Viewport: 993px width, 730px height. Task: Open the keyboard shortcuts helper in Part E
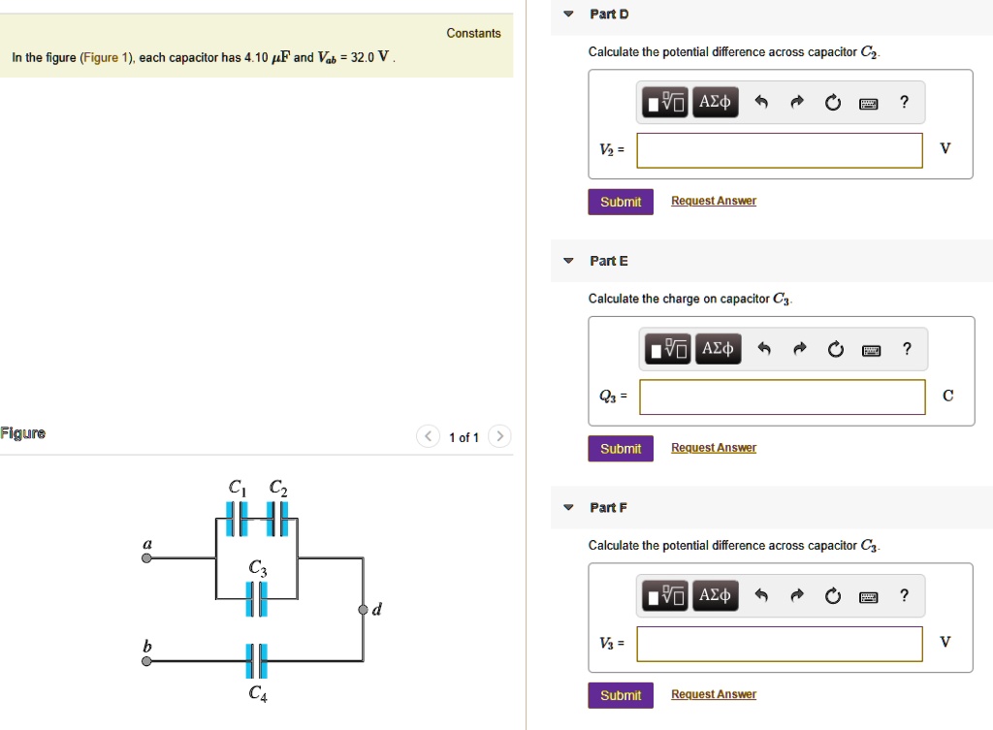[871, 349]
